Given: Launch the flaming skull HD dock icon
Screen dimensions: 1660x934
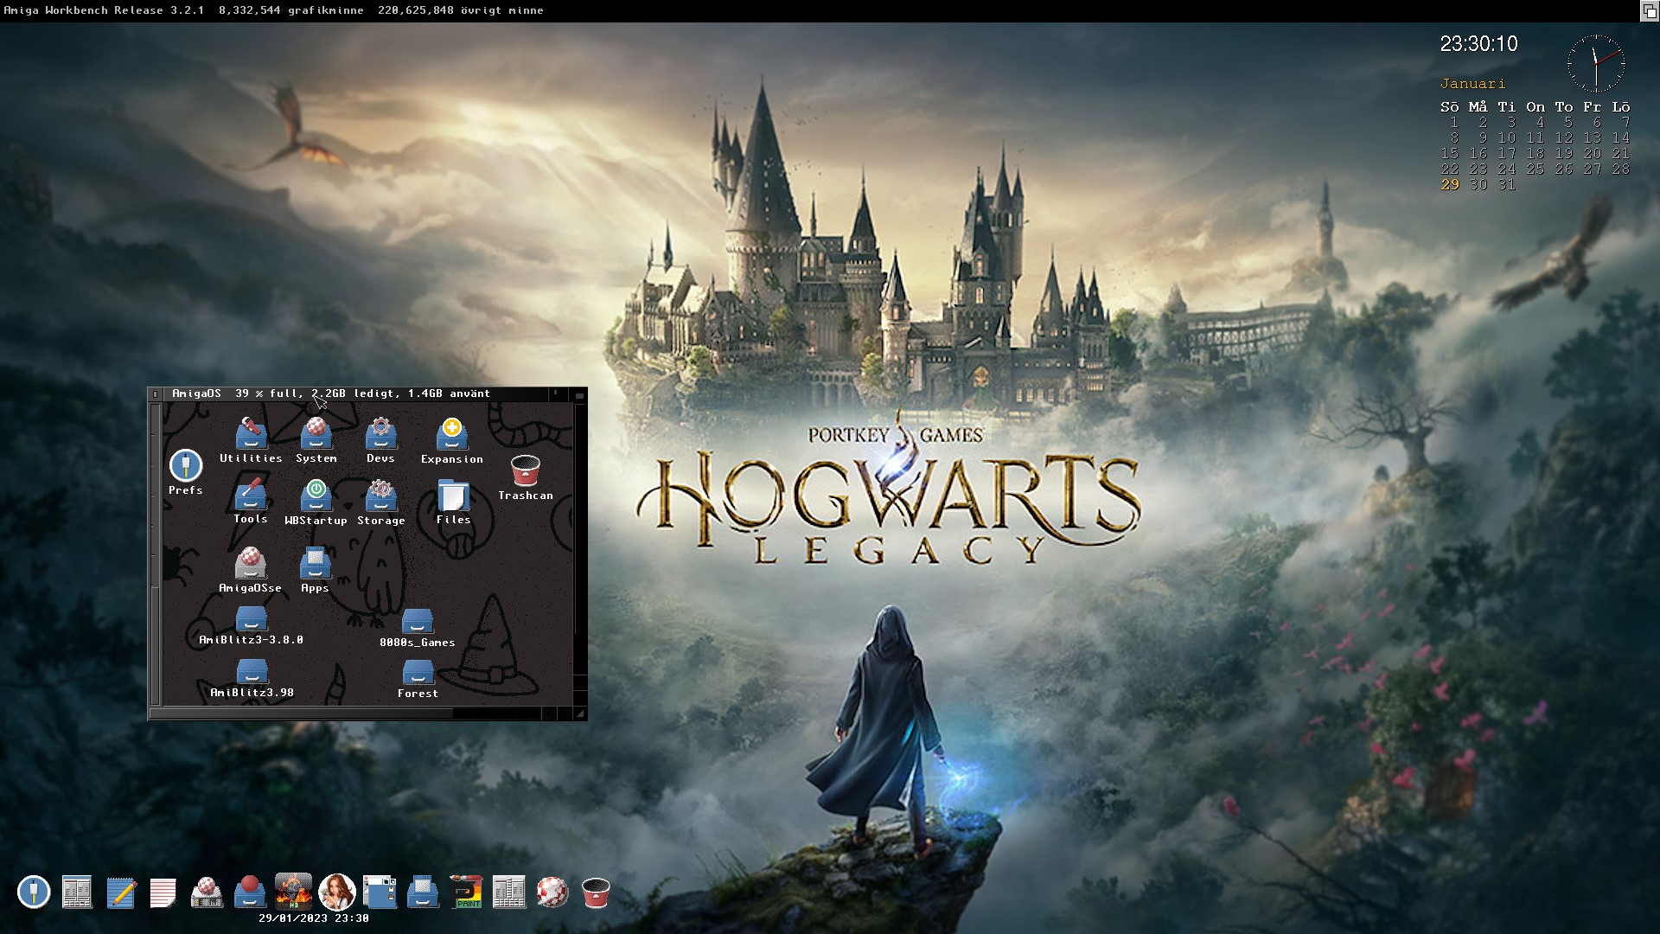Looking at the screenshot, I should (293, 891).
